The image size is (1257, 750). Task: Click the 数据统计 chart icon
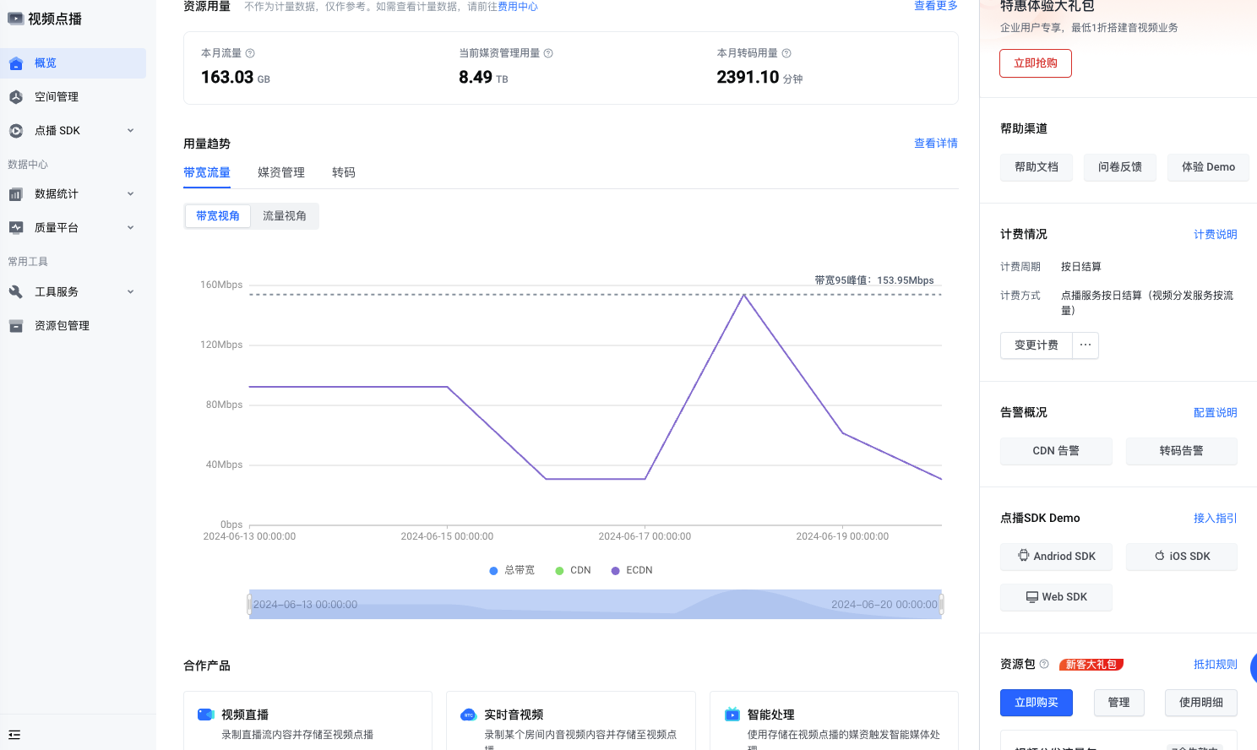point(16,194)
